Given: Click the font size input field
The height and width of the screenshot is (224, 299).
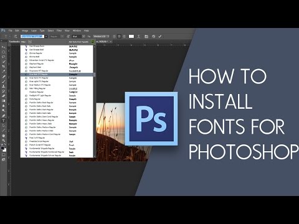Looking at the screenshot, I should [x=77, y=37].
